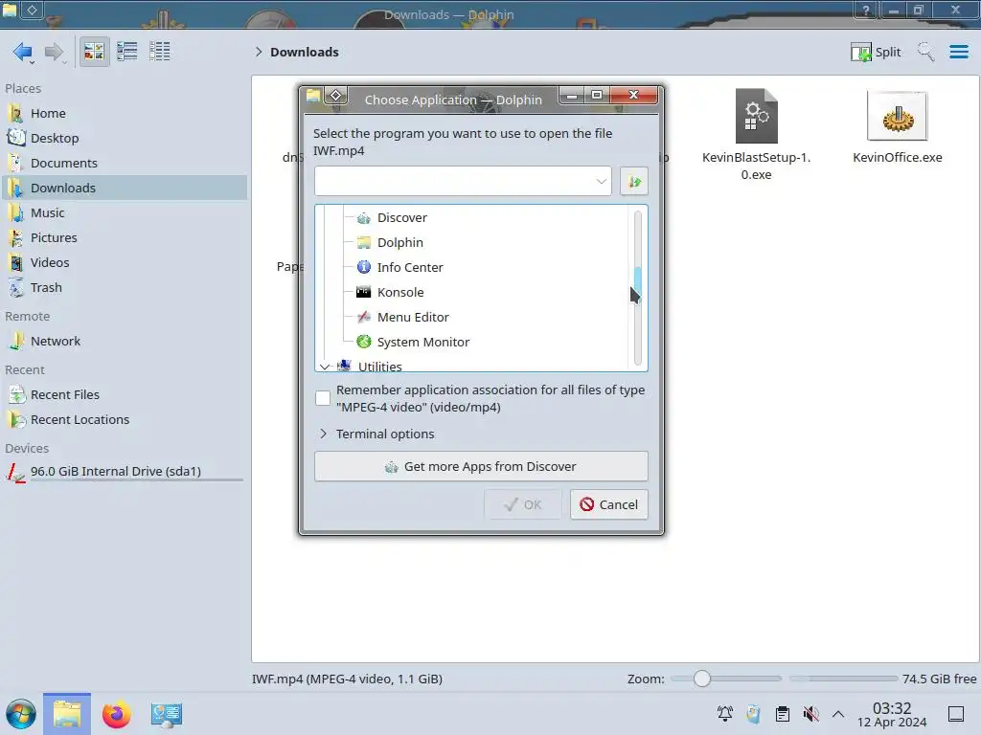Collapse the Utilities category
Screen dimensions: 981x735
[325, 367]
